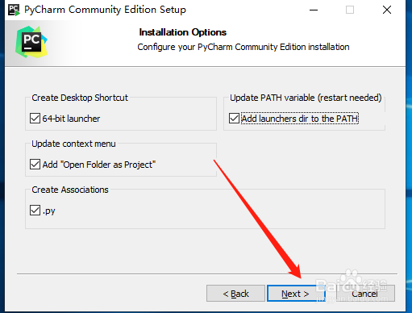The image size is (412, 313).
Task: Click the large PyCharm PC logo
Action: (x=31, y=42)
